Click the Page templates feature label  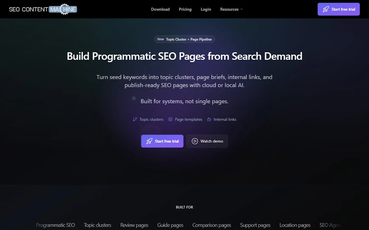click(x=188, y=119)
